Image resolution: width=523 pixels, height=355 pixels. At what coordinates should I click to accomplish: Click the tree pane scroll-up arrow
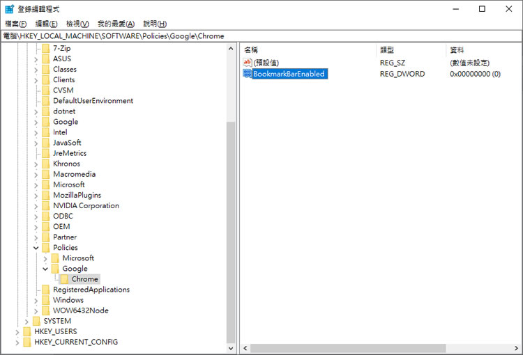[x=231, y=49]
